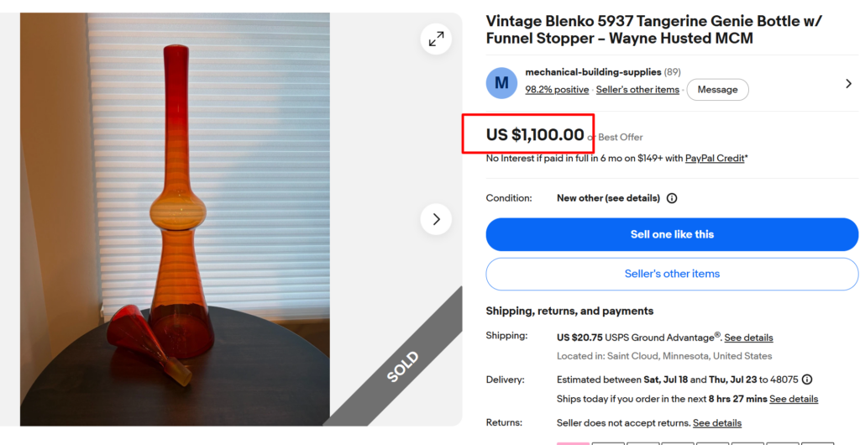Open the PayPal Credit link
The width and height of the screenshot is (860, 445).
pyautogui.click(x=714, y=159)
